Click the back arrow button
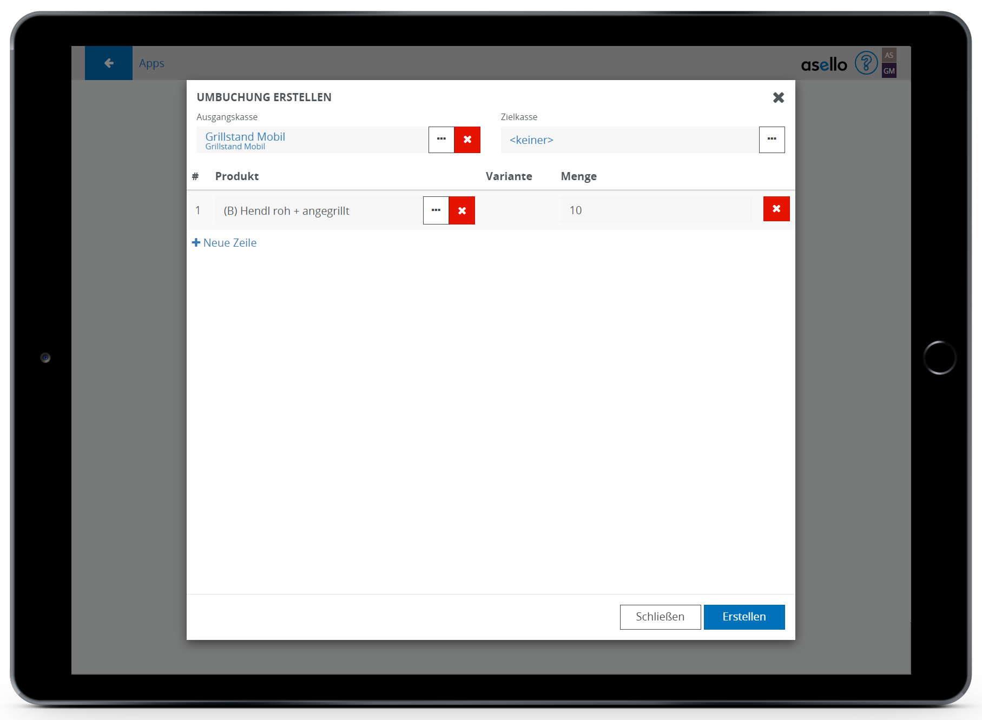Screen dimensions: 982x720 (x=109, y=63)
